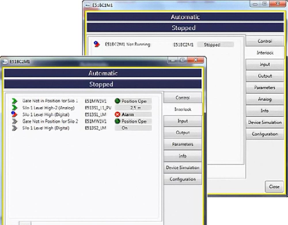Click Stopped status field for E518C2M1

(215, 45)
